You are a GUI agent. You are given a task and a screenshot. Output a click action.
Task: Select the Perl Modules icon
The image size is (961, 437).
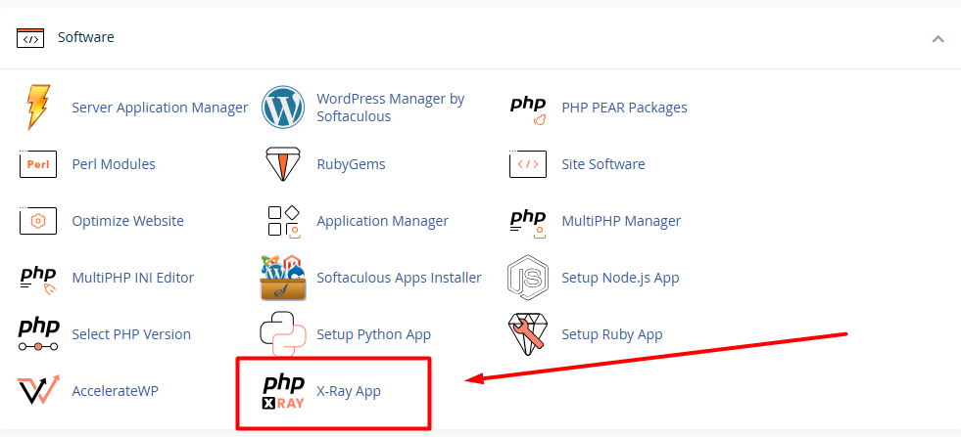click(38, 164)
